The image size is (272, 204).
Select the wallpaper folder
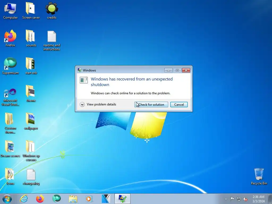(x=31, y=121)
